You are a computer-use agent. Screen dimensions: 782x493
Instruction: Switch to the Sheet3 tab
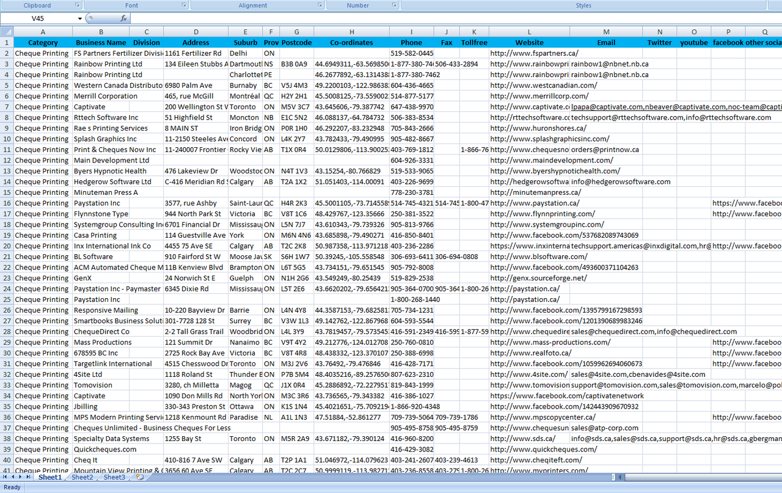(x=114, y=477)
